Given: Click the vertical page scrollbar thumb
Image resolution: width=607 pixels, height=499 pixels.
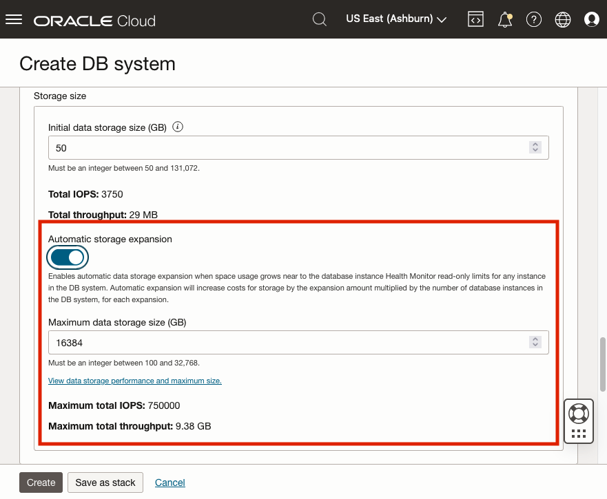Looking at the screenshot, I should point(603,363).
